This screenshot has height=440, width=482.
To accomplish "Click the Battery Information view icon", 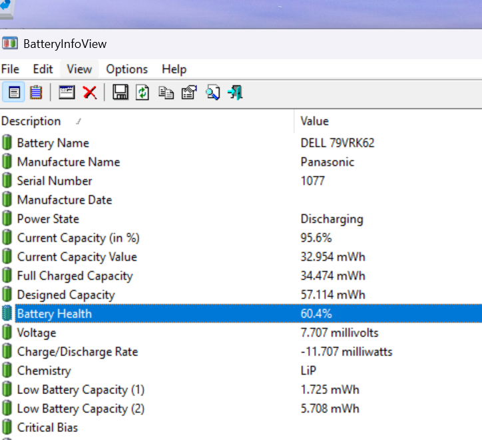I will (13, 92).
